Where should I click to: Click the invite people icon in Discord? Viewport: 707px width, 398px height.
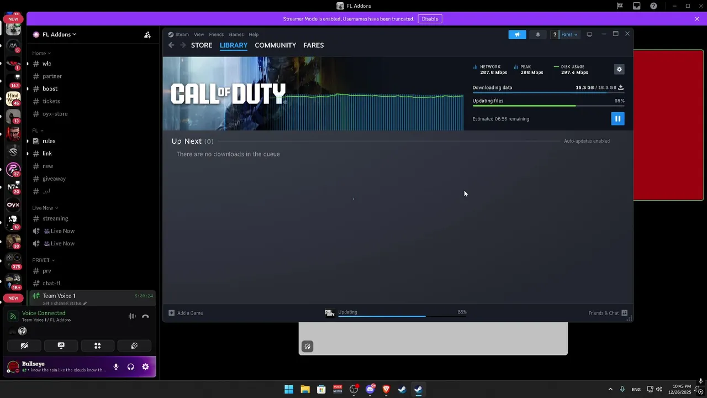(x=147, y=34)
